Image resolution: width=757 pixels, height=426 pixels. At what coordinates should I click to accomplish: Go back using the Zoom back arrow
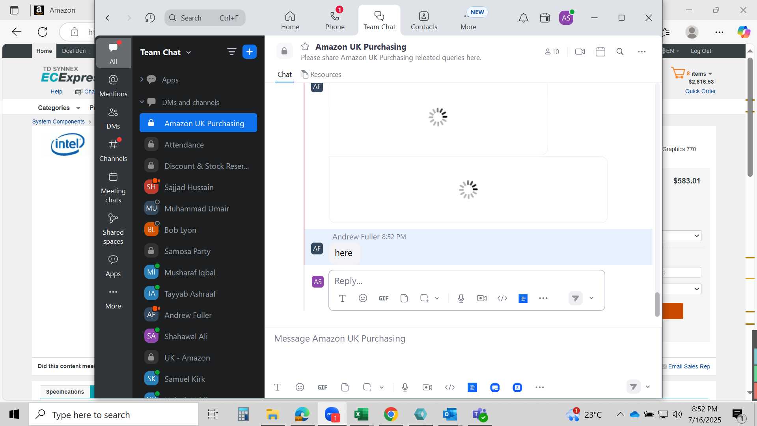107,18
